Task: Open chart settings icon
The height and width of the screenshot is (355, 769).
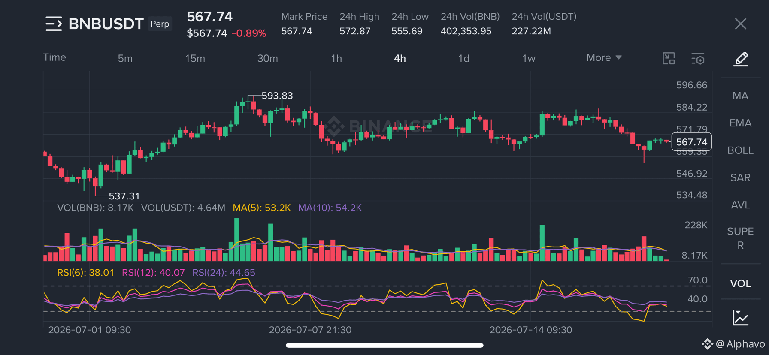Action: click(698, 59)
